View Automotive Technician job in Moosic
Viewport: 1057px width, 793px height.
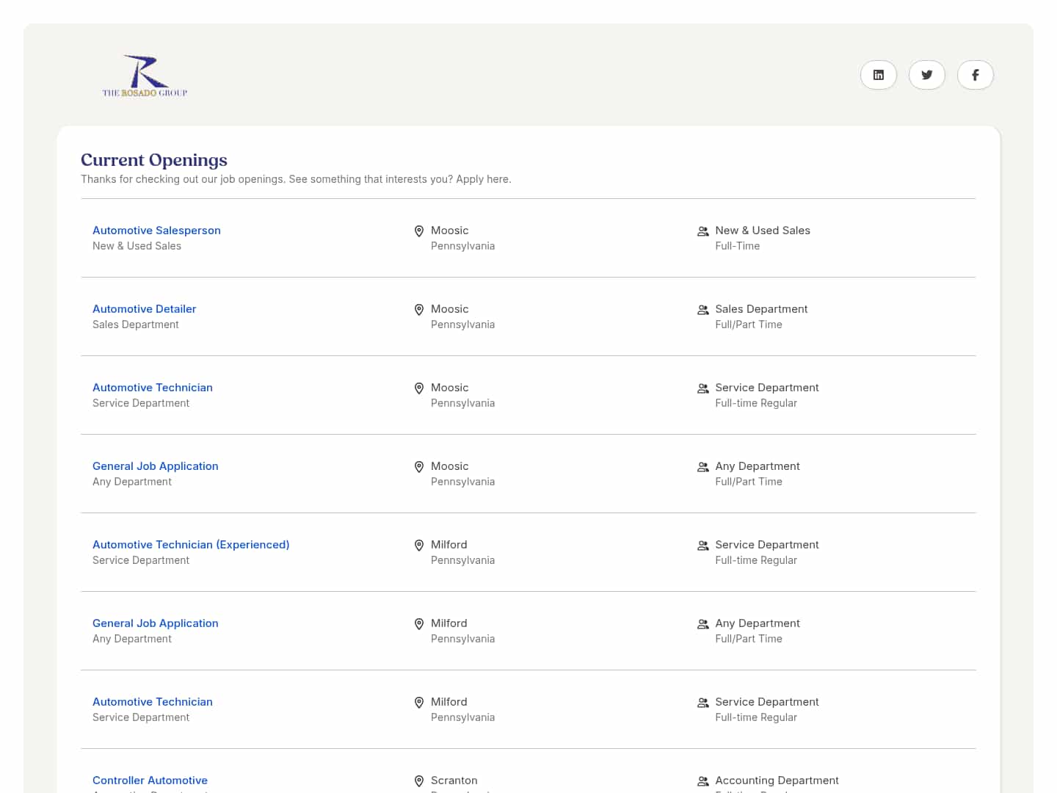[x=152, y=388]
